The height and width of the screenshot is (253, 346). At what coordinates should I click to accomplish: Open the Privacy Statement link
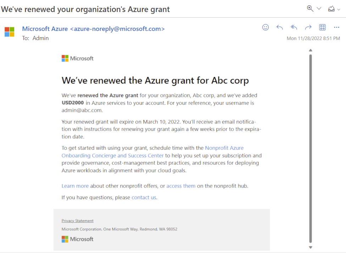pyautogui.click(x=78, y=221)
